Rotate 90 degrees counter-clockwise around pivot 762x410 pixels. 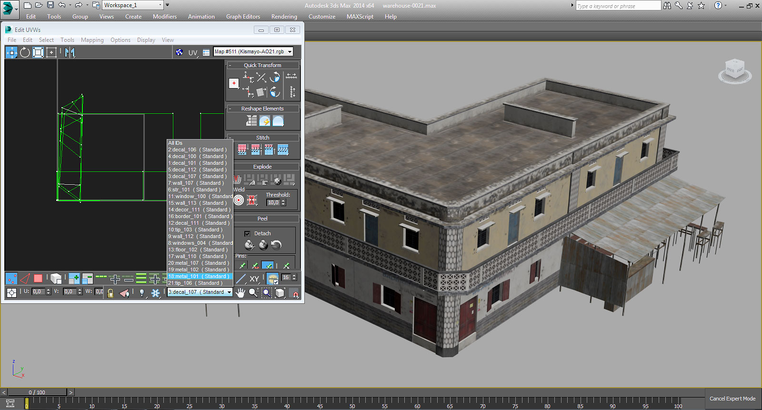click(x=275, y=77)
